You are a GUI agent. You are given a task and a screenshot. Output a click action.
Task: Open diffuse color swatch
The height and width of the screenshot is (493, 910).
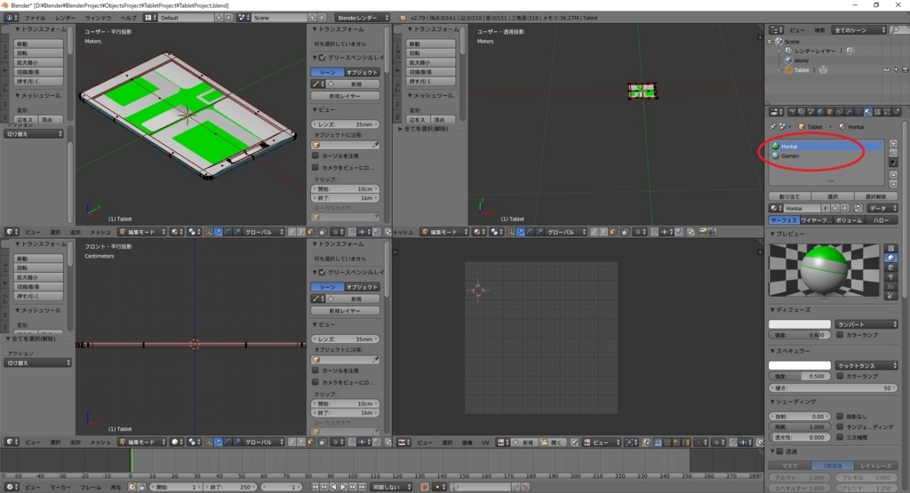(x=800, y=324)
